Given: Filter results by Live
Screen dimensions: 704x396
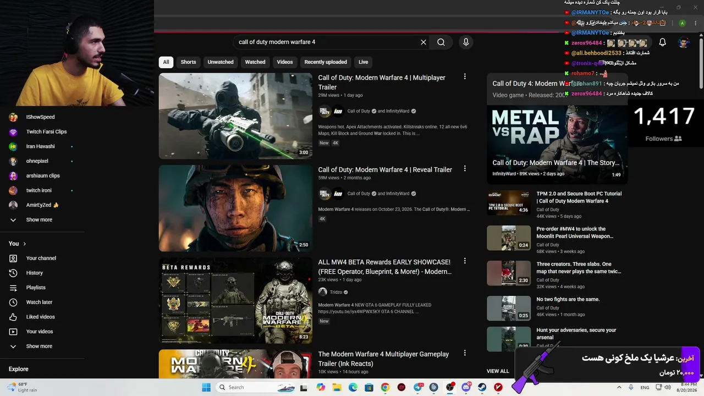Looking at the screenshot, I should point(364,62).
